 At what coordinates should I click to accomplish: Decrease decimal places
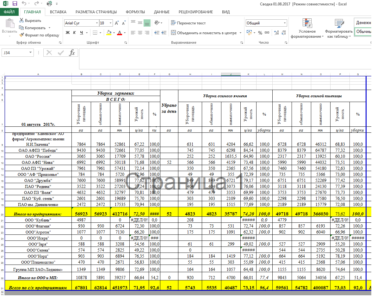(284, 33)
